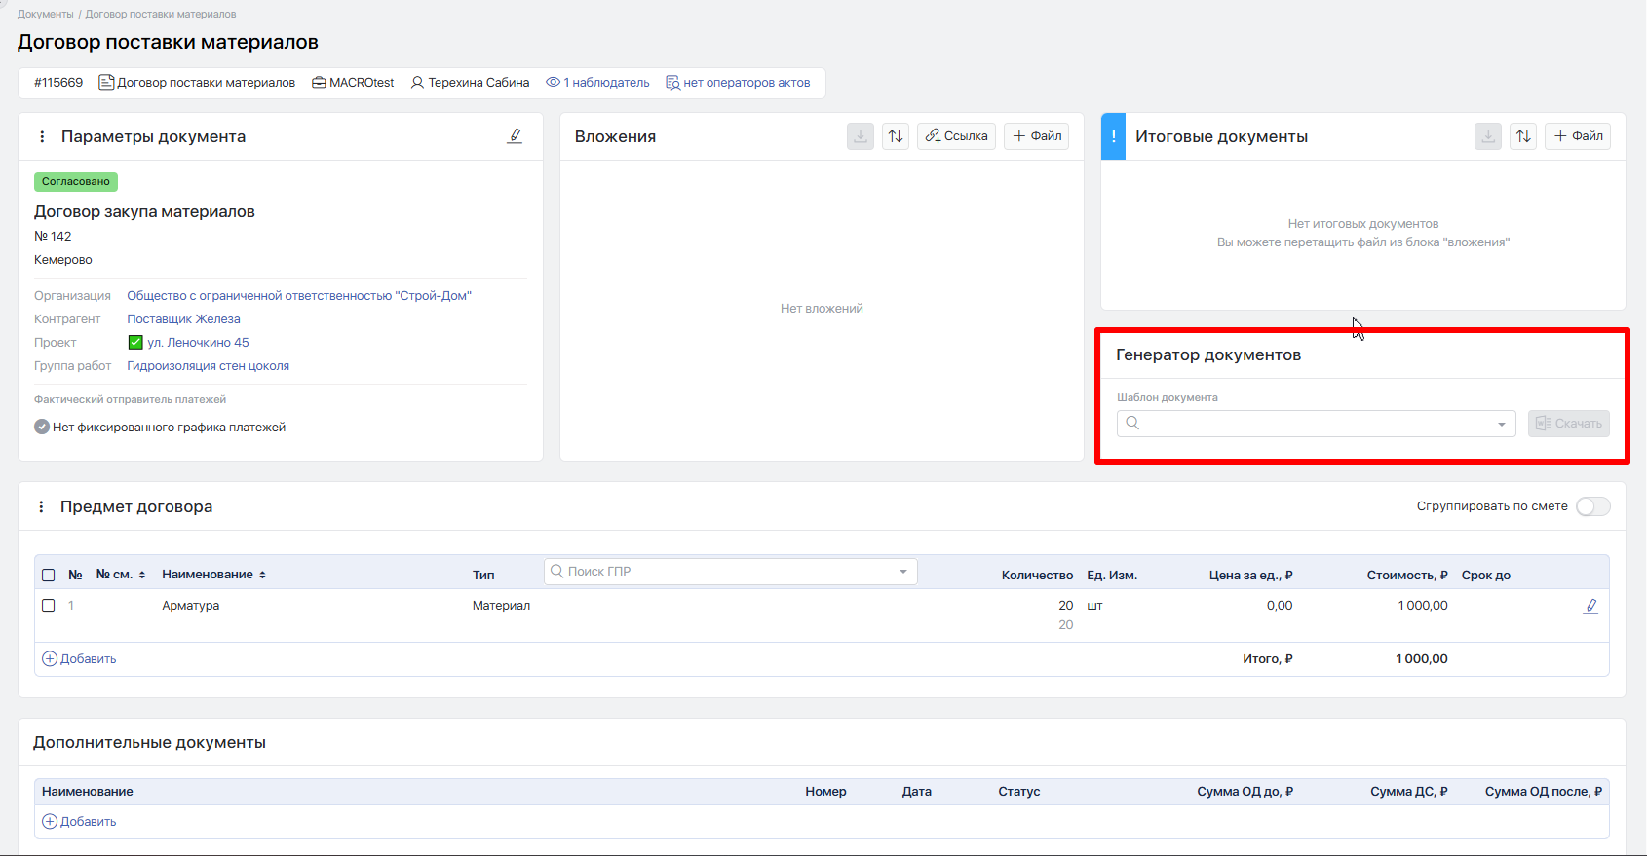Add file to Итоговые документы
Image resolution: width=1647 pixels, height=856 pixels.
click(1577, 136)
